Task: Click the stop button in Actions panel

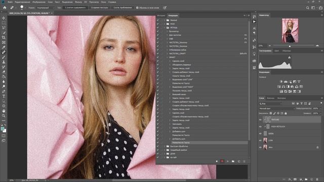Action: (217, 161)
